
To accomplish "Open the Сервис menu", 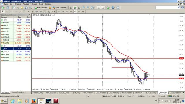I will pyautogui.click(x=34, y=4).
